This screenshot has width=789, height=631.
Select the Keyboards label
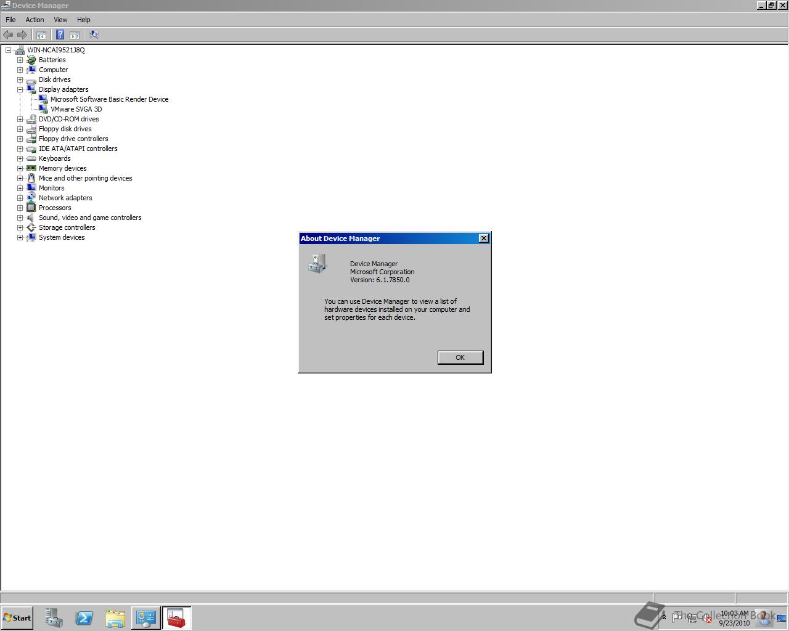click(54, 158)
